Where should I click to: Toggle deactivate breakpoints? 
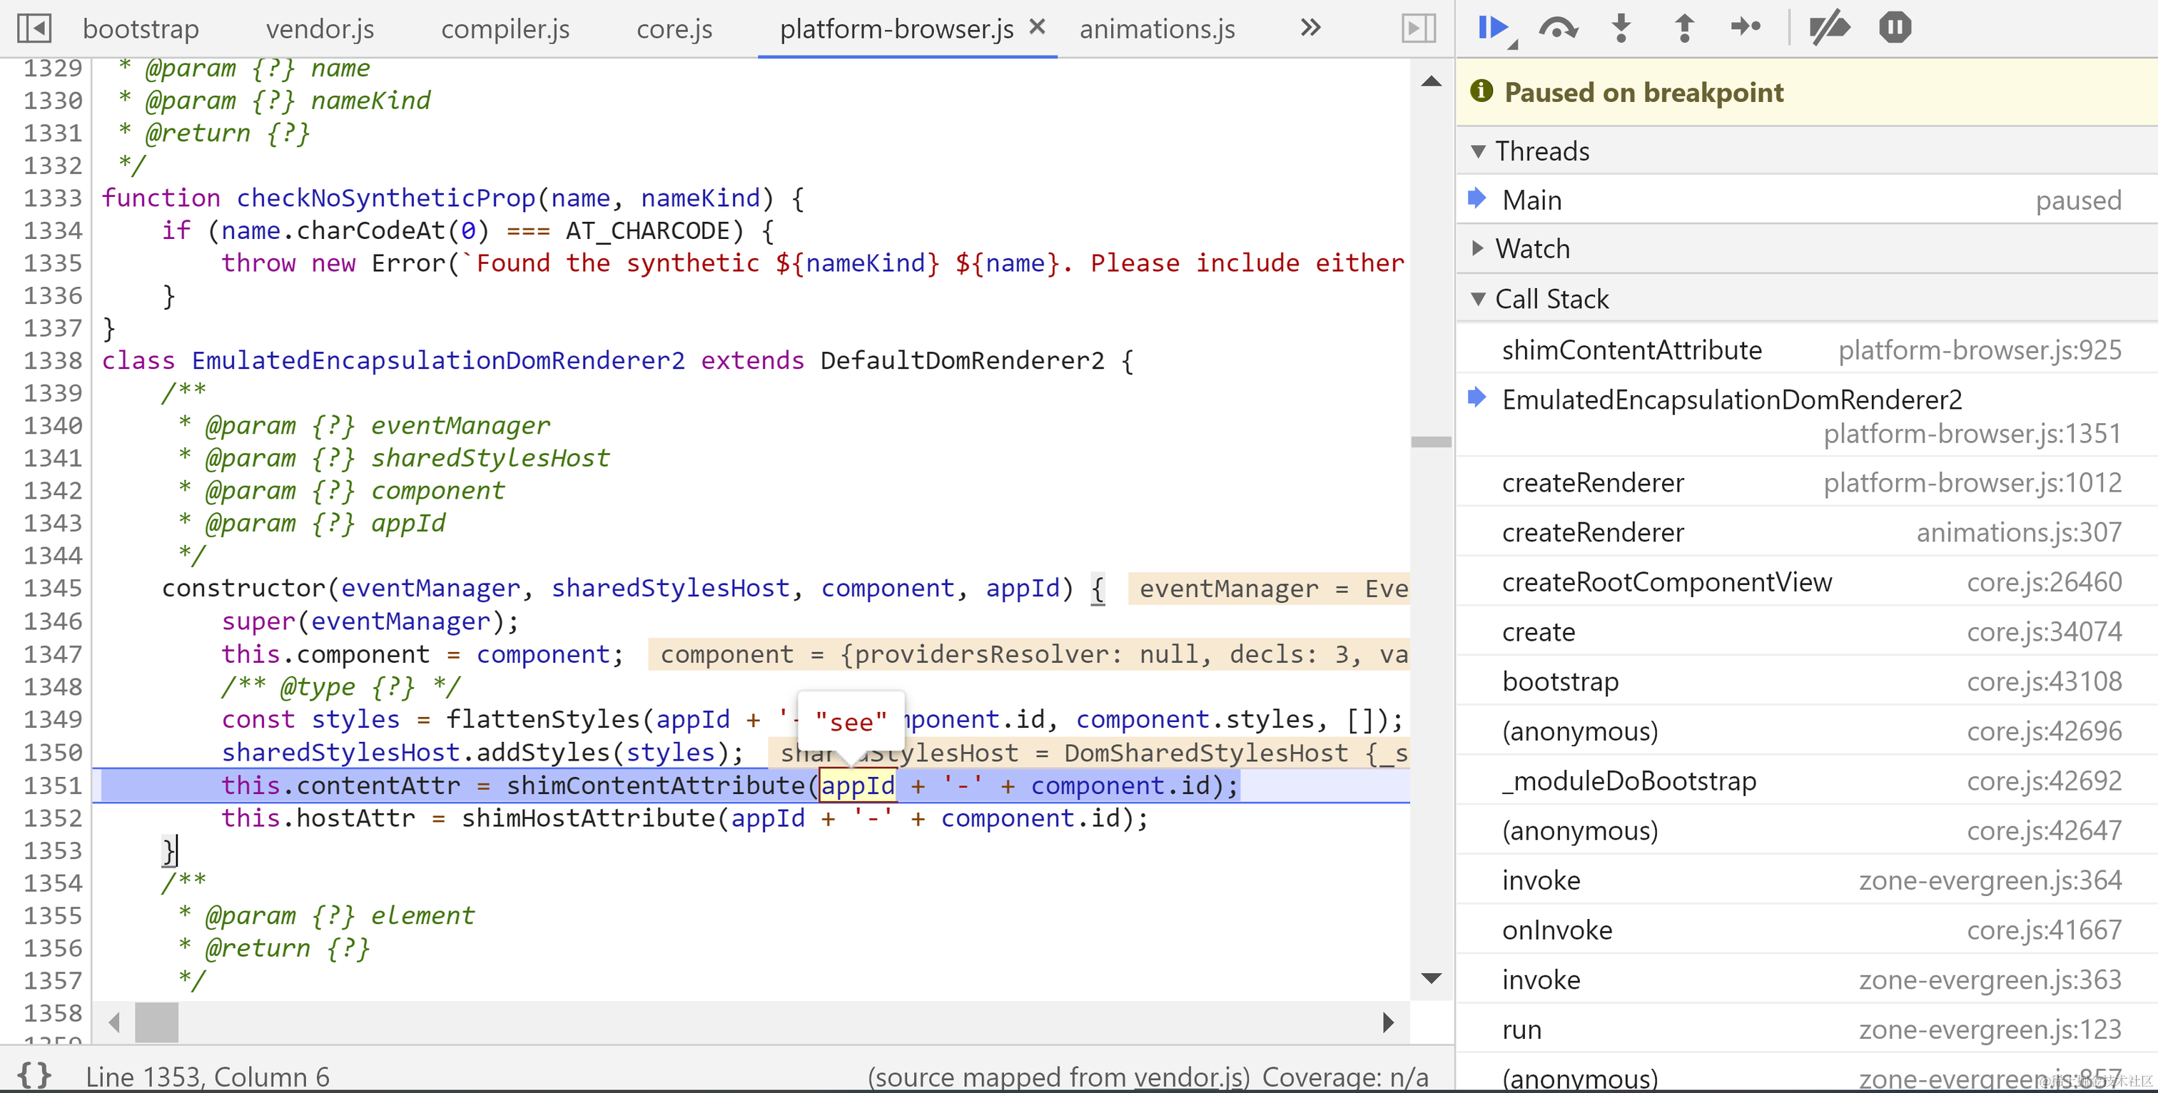[x=1829, y=28]
